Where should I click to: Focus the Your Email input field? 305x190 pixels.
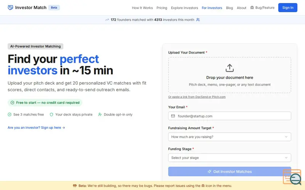pyautogui.click(x=230, y=116)
